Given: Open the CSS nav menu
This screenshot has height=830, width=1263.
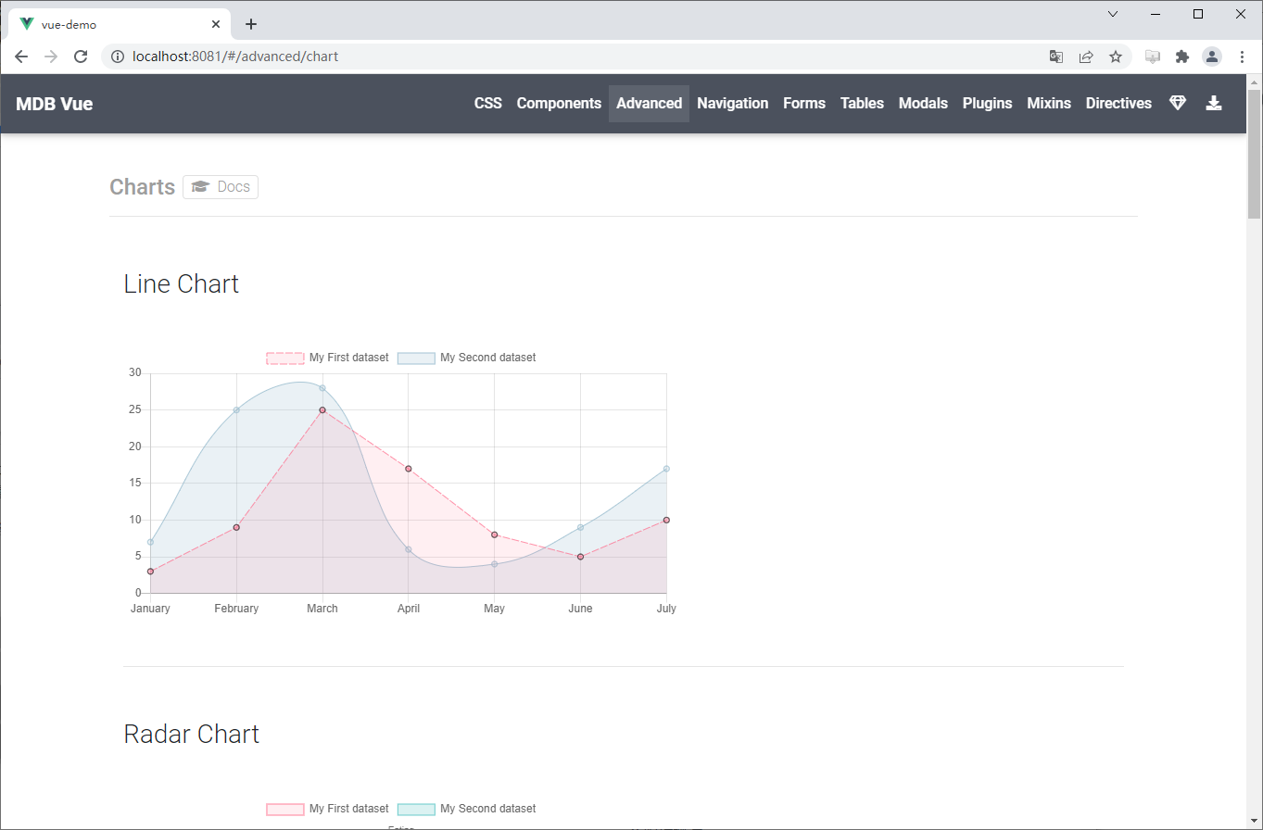Looking at the screenshot, I should [x=488, y=104].
